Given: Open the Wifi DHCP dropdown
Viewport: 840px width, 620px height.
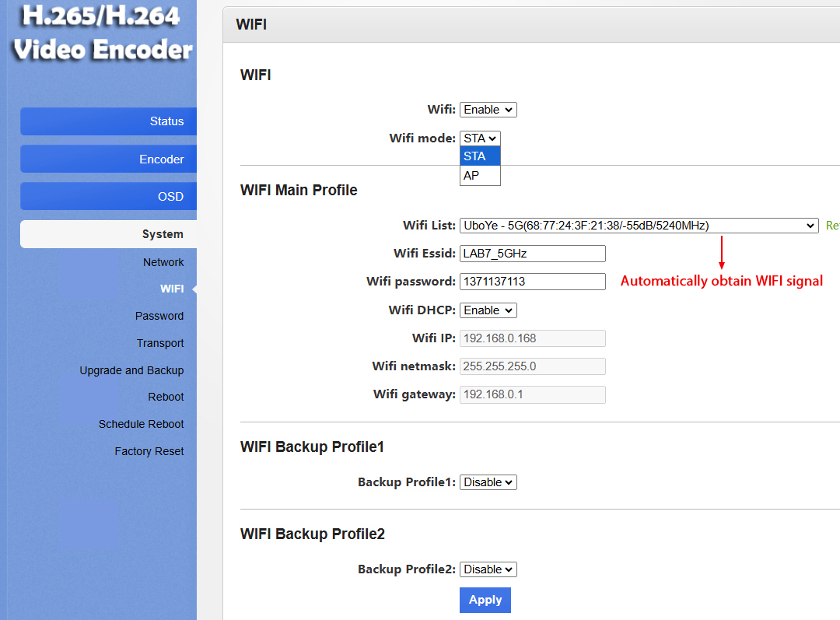Looking at the screenshot, I should (x=488, y=310).
